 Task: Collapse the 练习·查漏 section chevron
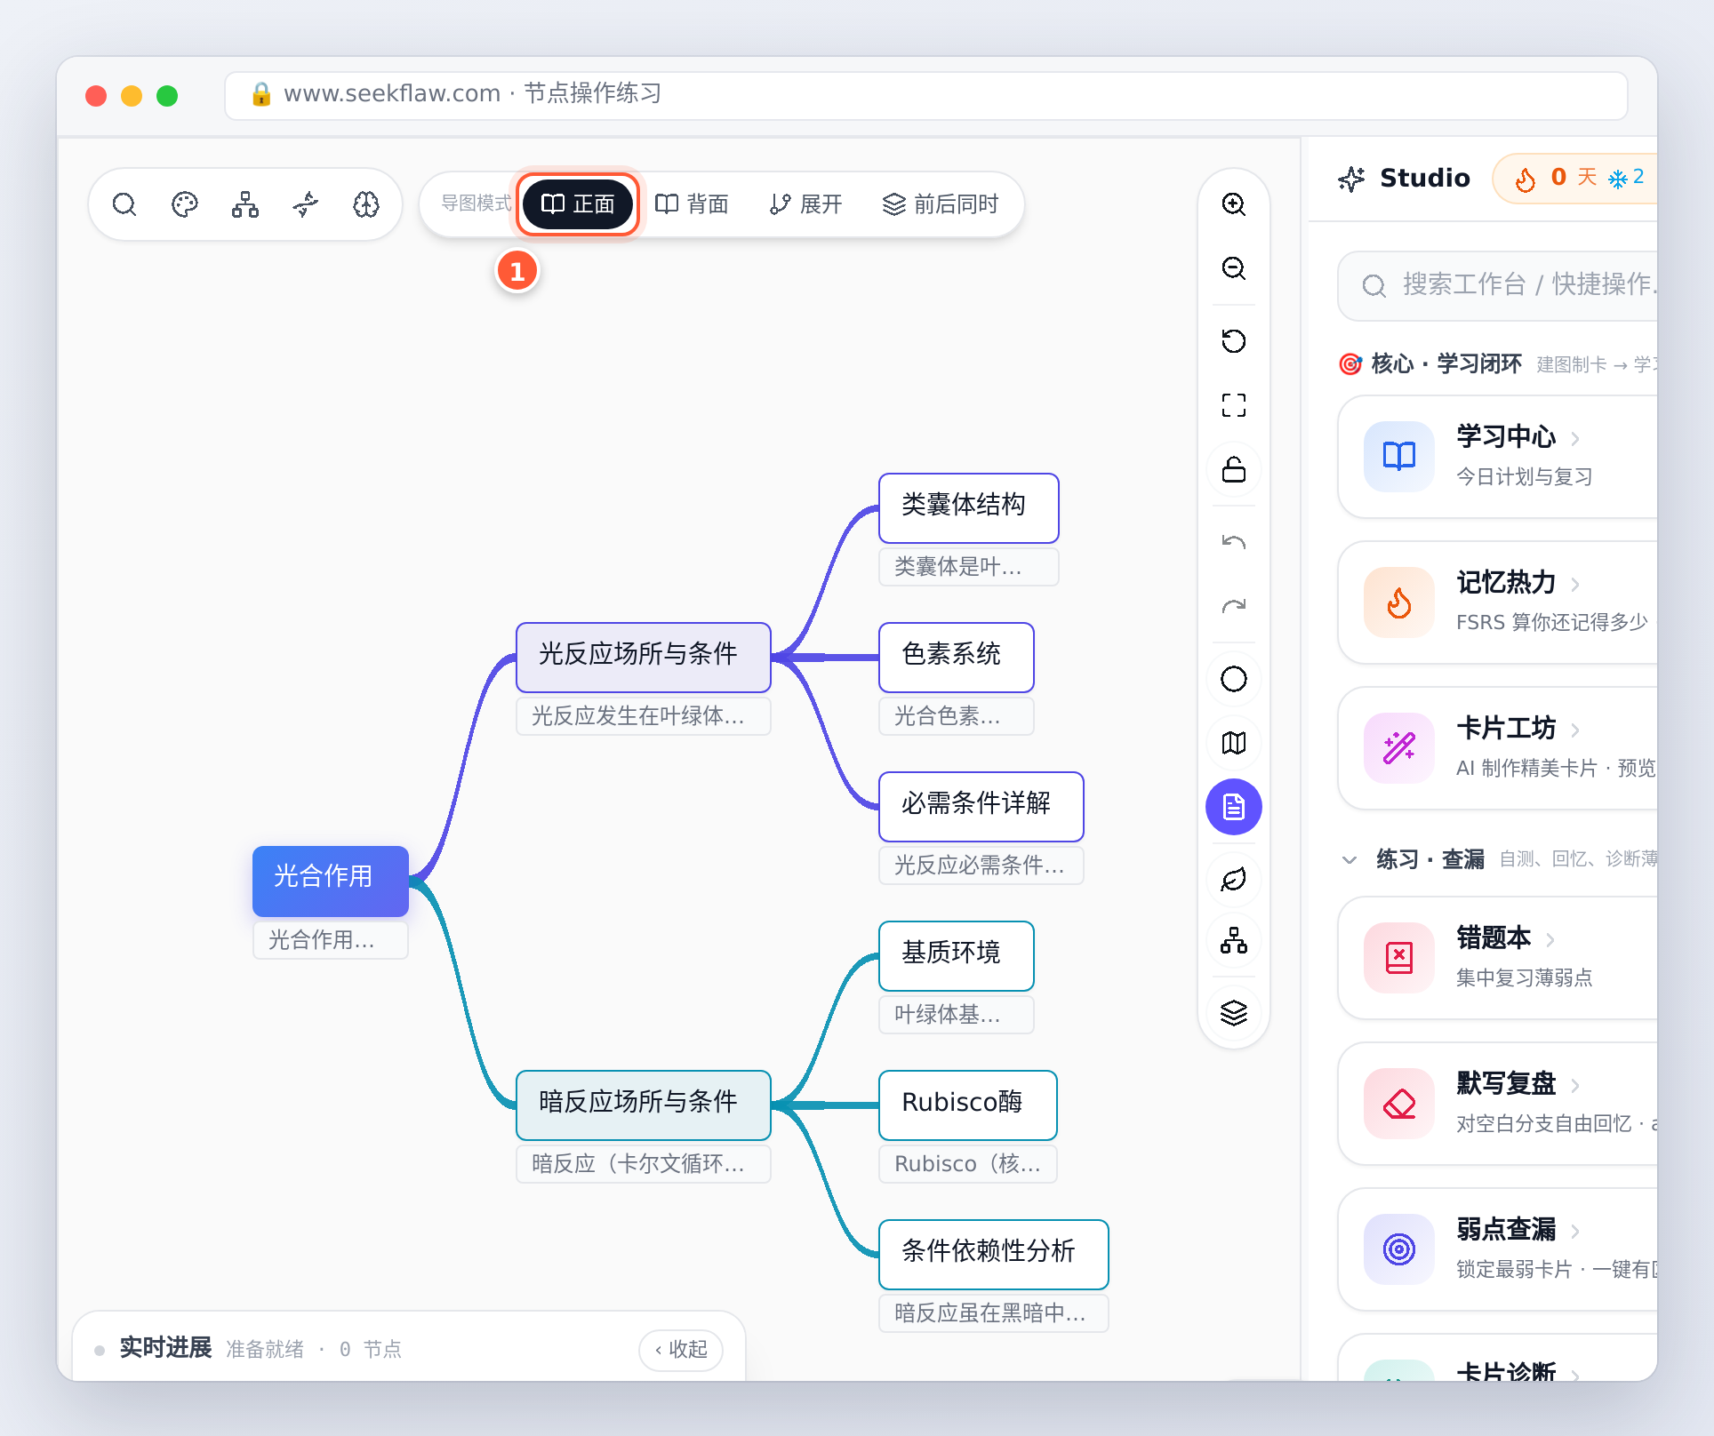(1350, 859)
